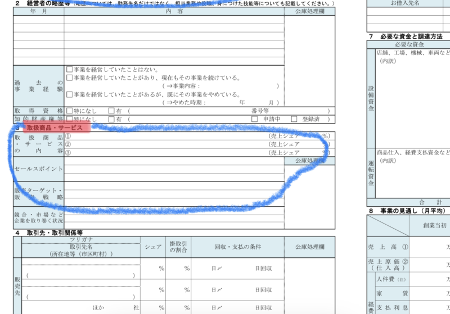The width and height of the screenshot is (450, 314).
Task: Tick '既にその事業をやめている' checkbox
Action: click(x=69, y=94)
